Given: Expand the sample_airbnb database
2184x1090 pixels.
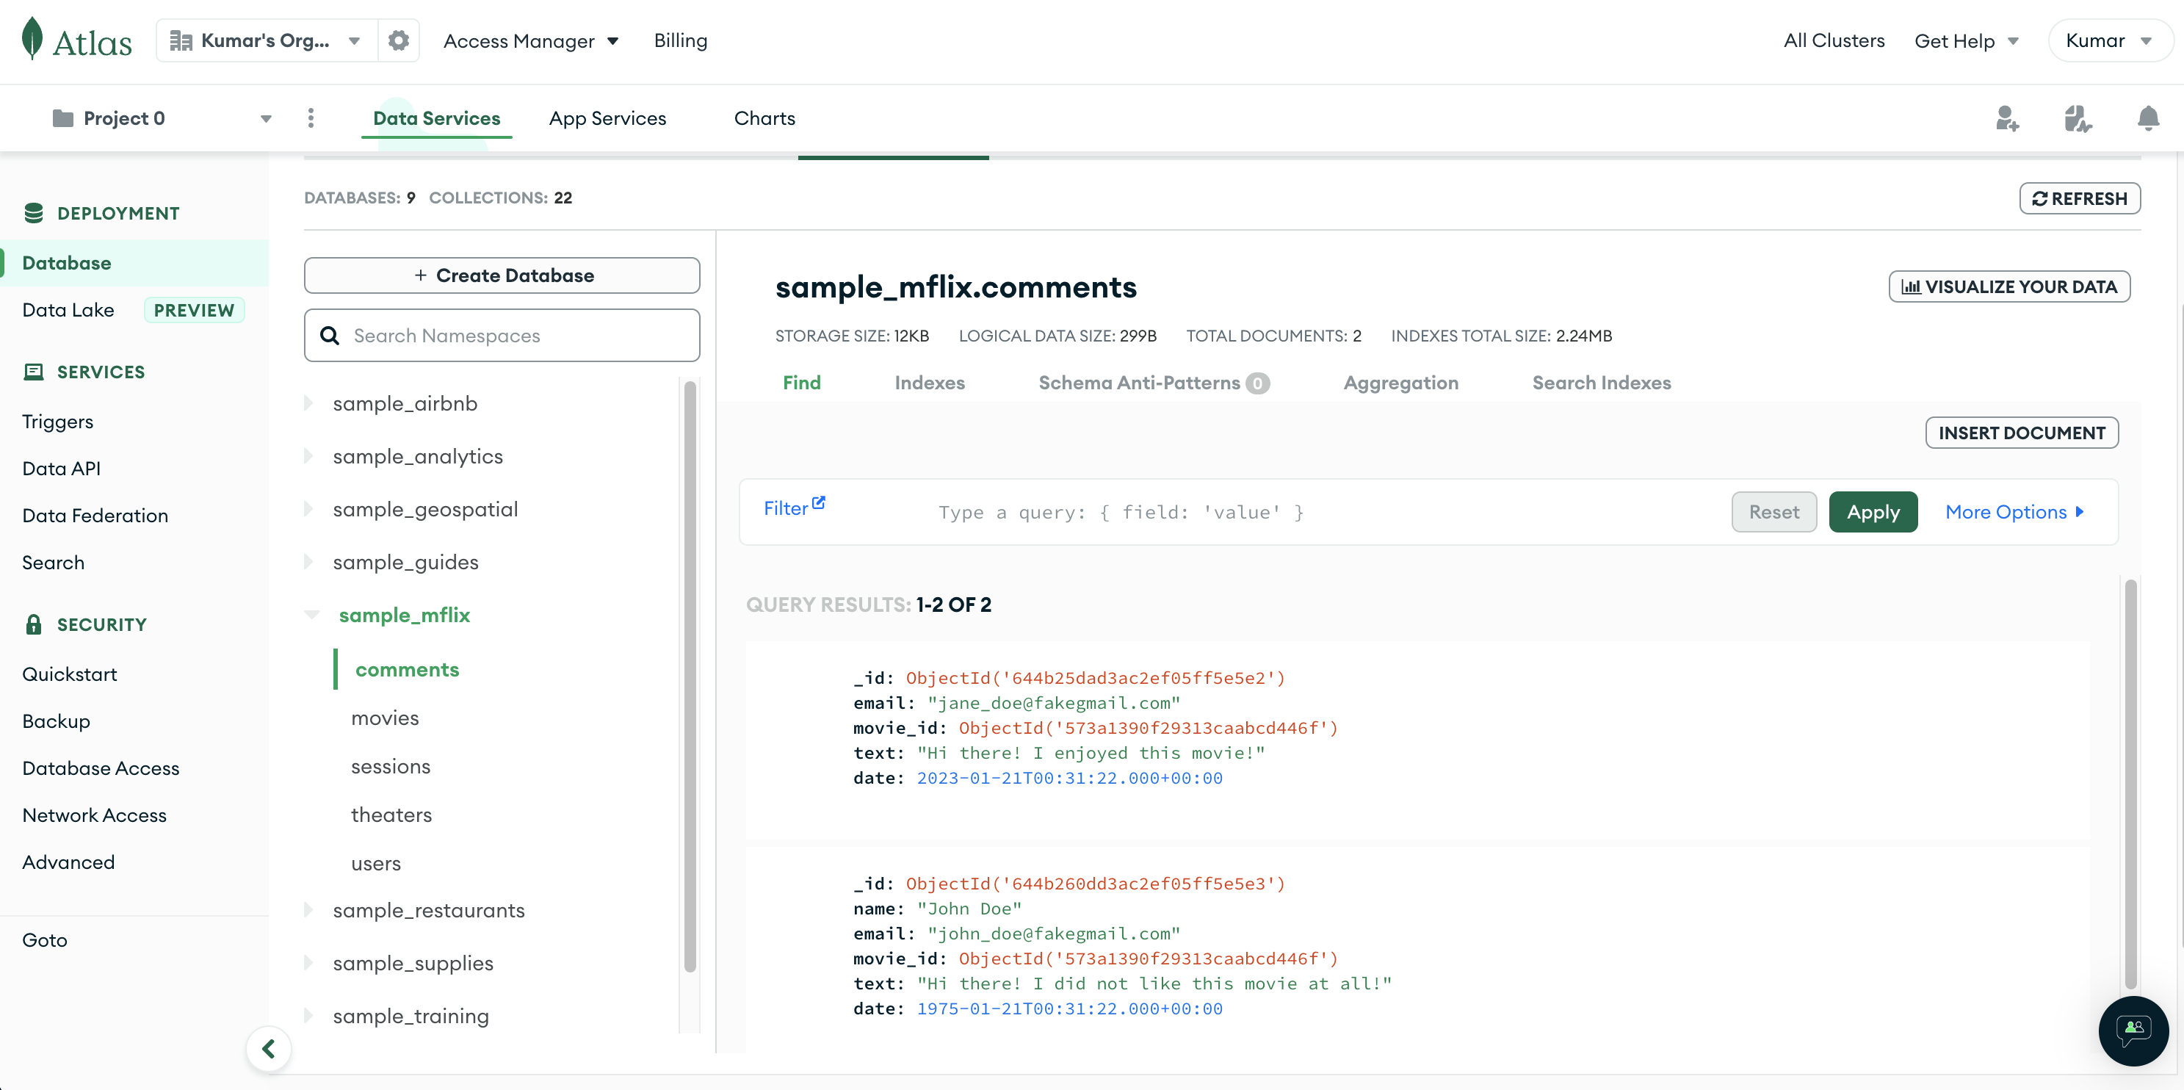Looking at the screenshot, I should [308, 403].
